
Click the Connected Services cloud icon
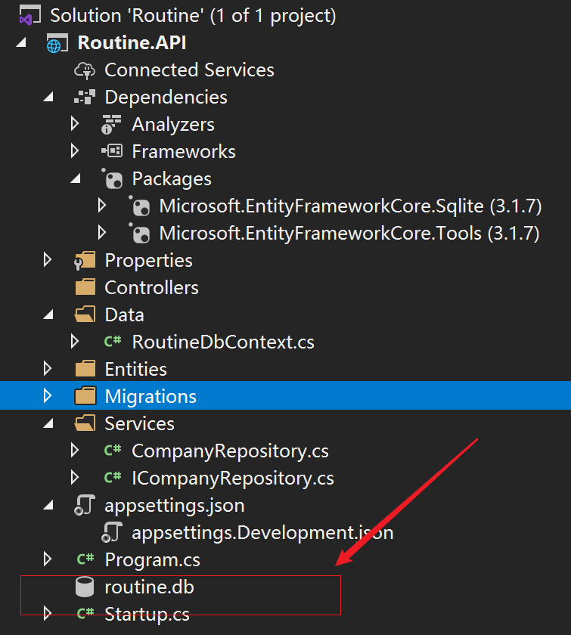pos(85,70)
